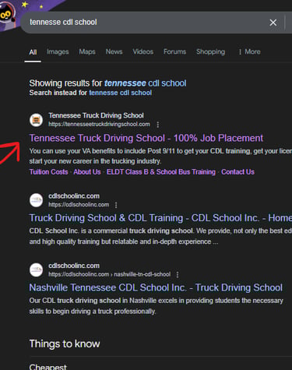
Task: Click the 'Tennessee Truck Driving School' site name
Action: (x=96, y=115)
